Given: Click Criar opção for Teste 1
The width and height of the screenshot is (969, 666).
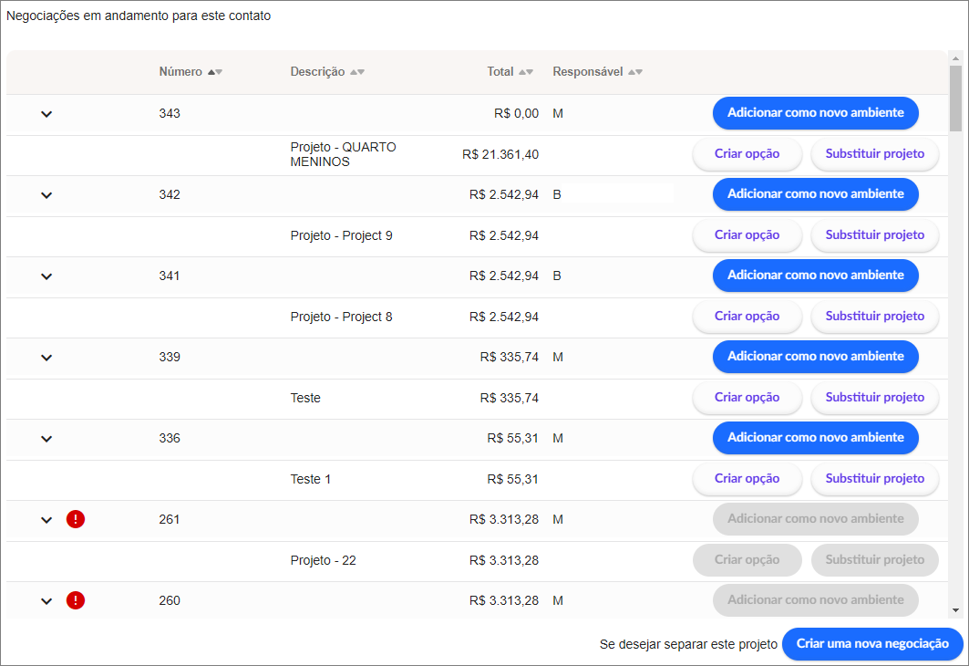Looking at the screenshot, I should [x=747, y=479].
